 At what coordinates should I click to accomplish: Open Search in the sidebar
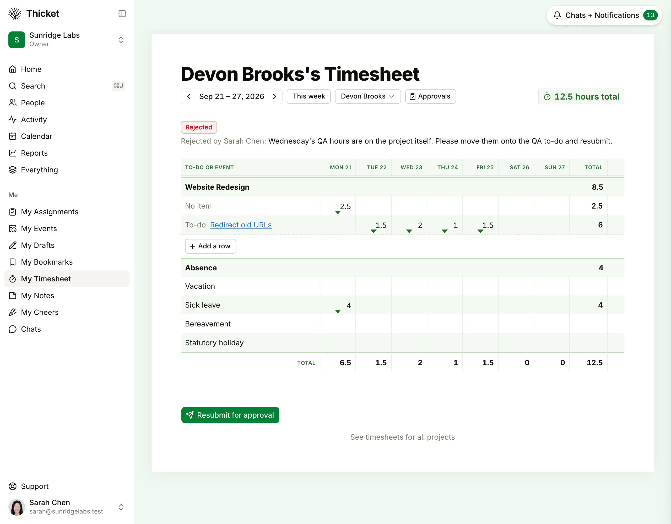67,86
